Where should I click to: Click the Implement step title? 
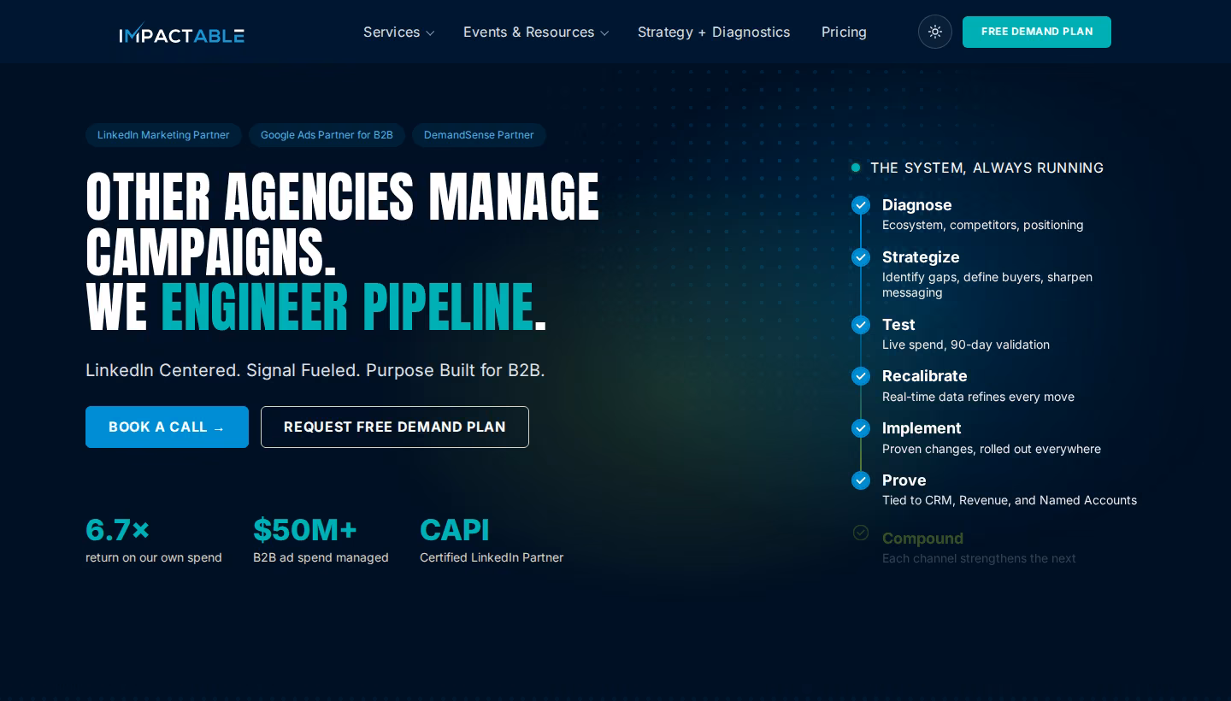click(x=922, y=428)
